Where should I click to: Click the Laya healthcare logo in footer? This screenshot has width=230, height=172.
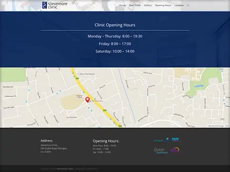[175, 139]
